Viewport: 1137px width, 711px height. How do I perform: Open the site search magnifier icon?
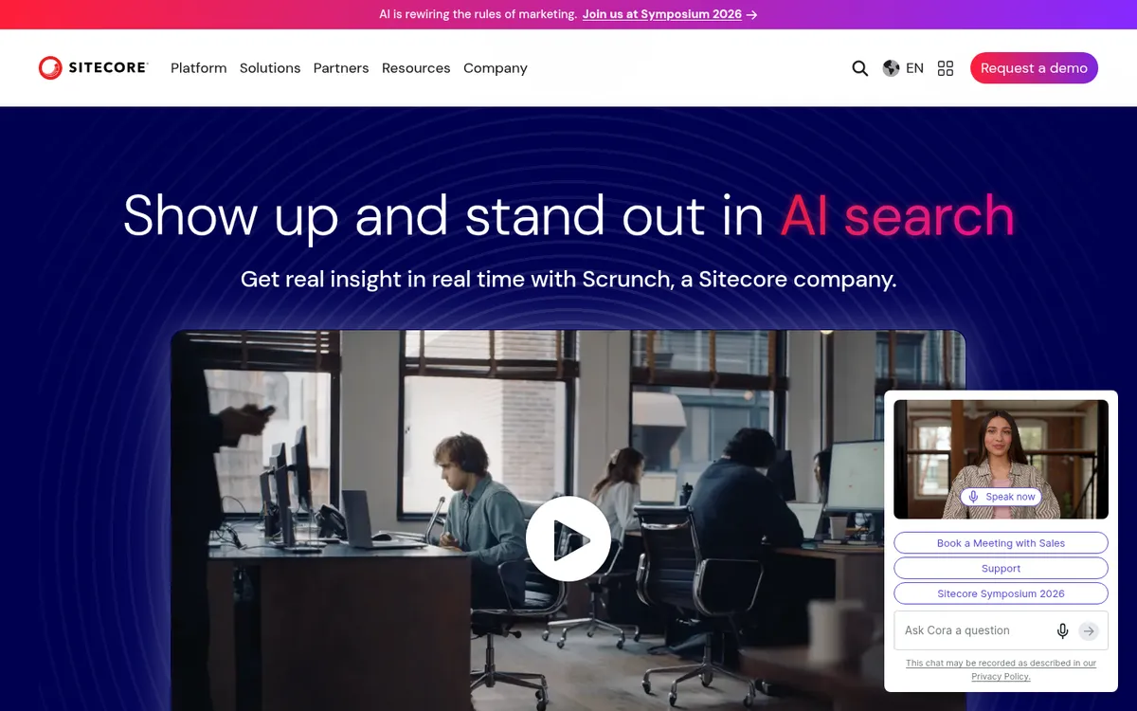click(859, 68)
